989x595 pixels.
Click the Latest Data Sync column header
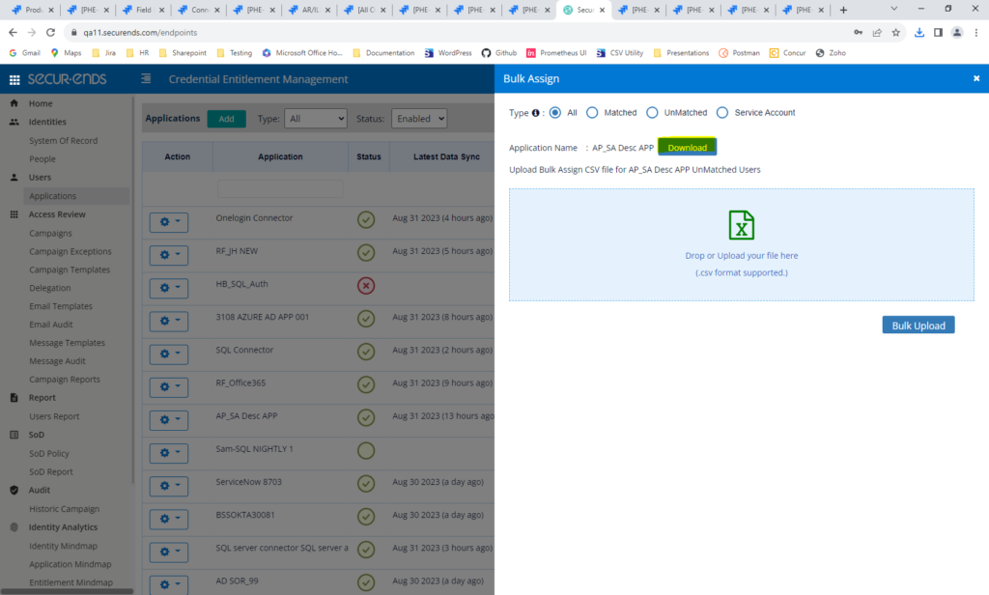[446, 156]
